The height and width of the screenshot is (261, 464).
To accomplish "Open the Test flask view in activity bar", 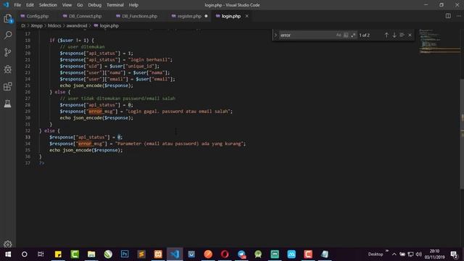I will pyautogui.click(x=8, y=104).
